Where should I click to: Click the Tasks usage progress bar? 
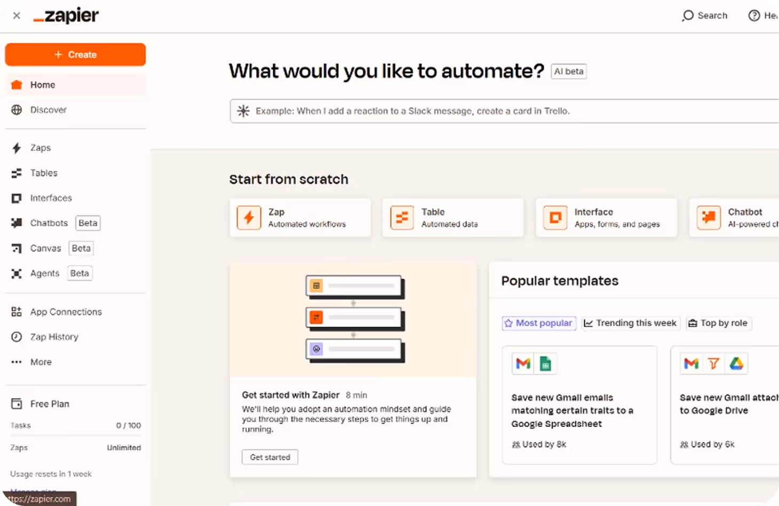coord(76,436)
